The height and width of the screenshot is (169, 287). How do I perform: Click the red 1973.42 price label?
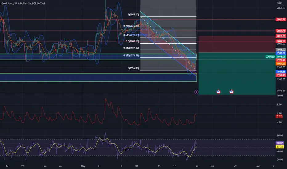[281, 60]
